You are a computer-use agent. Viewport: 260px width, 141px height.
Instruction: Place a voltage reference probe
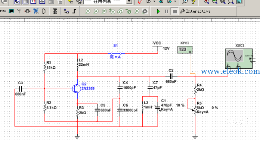tap(129, 11)
